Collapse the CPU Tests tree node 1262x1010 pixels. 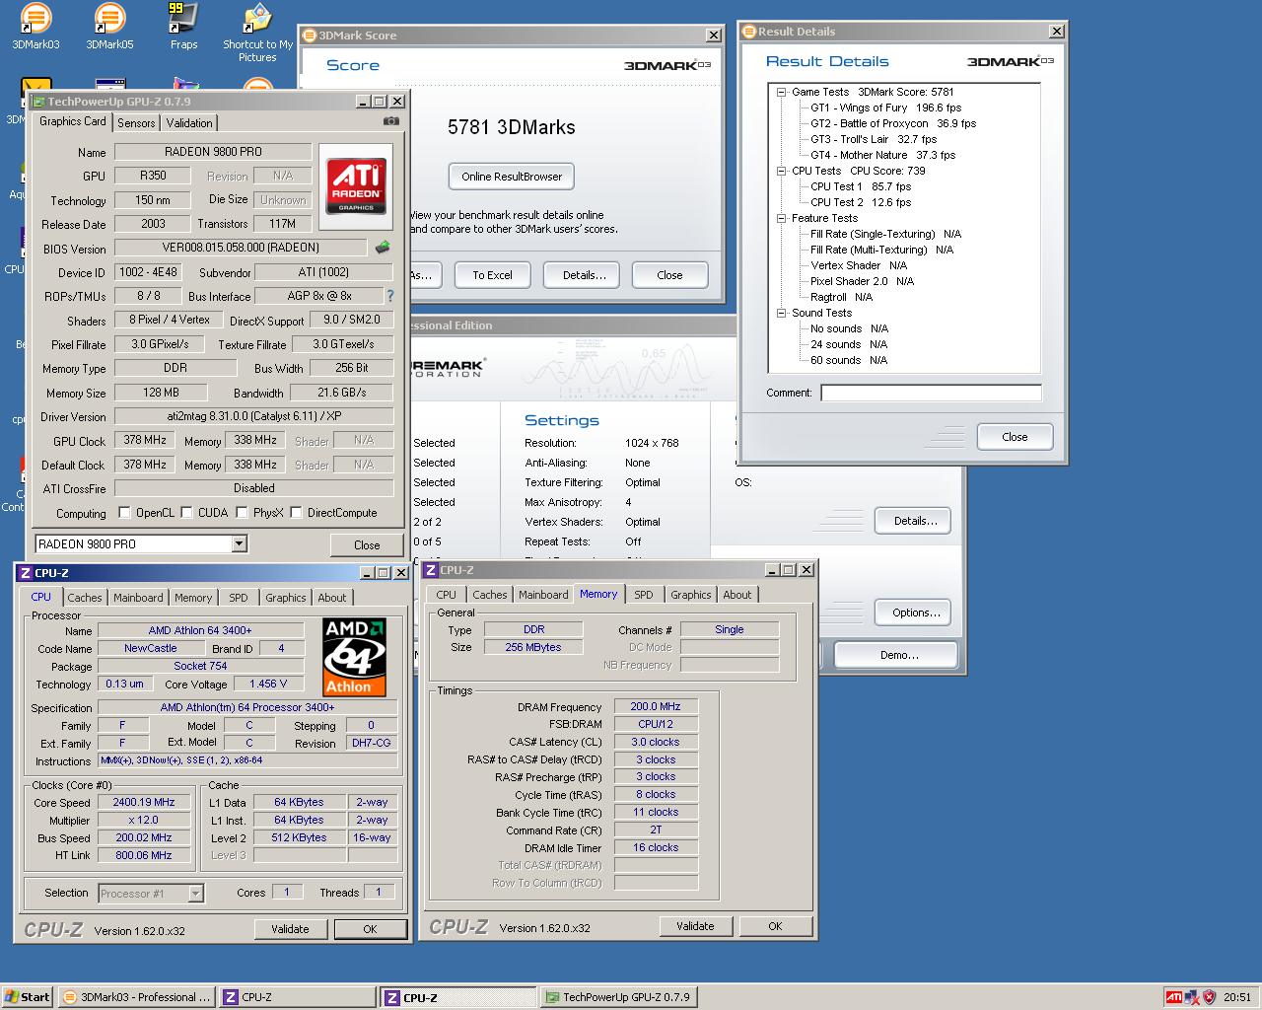click(x=781, y=171)
